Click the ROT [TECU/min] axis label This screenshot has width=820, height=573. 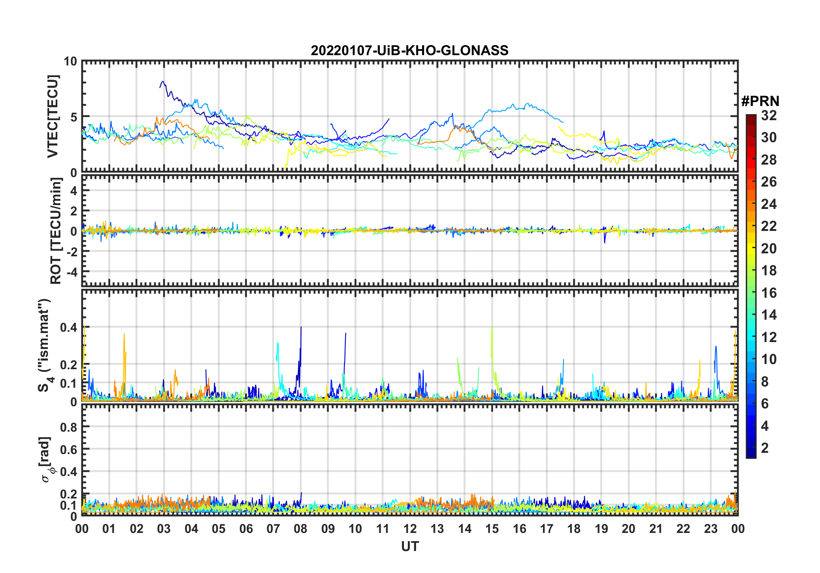56,231
